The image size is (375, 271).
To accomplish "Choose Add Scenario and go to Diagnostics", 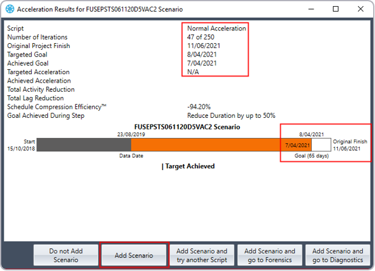I will click(337, 255).
